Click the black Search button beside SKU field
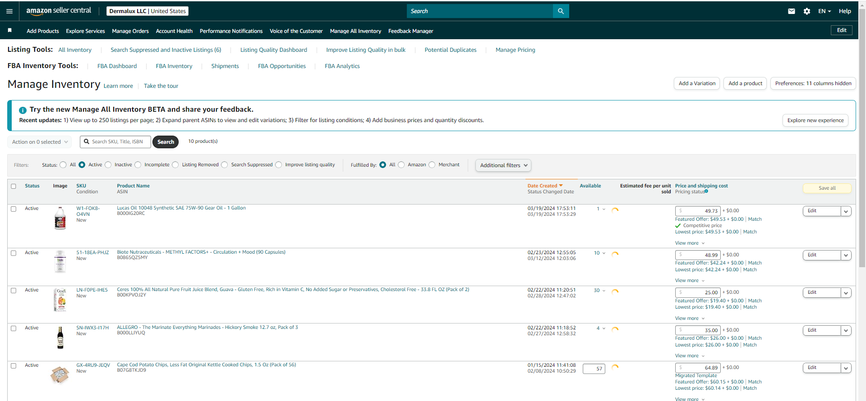 (x=166, y=142)
